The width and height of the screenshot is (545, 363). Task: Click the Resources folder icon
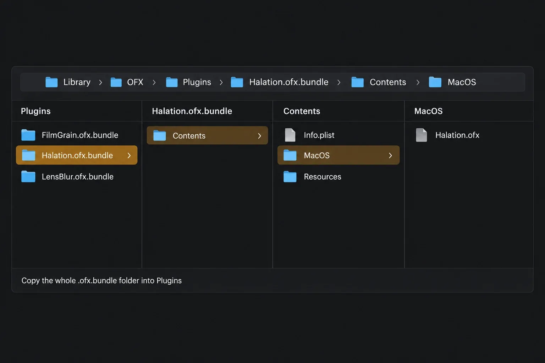pos(290,177)
